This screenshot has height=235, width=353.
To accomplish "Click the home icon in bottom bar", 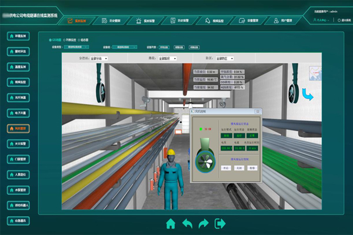I will click(171, 223).
